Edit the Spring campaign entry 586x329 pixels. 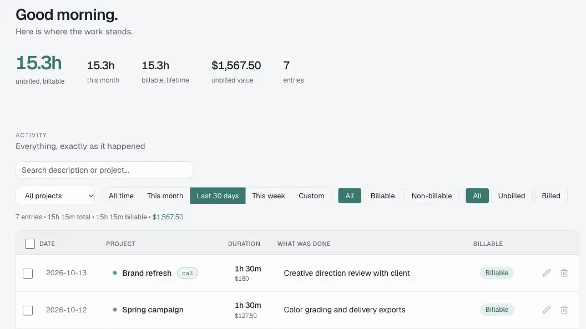coord(547,310)
